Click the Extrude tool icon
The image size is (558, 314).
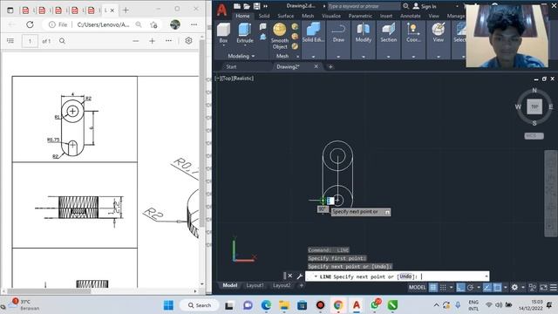coord(245,30)
